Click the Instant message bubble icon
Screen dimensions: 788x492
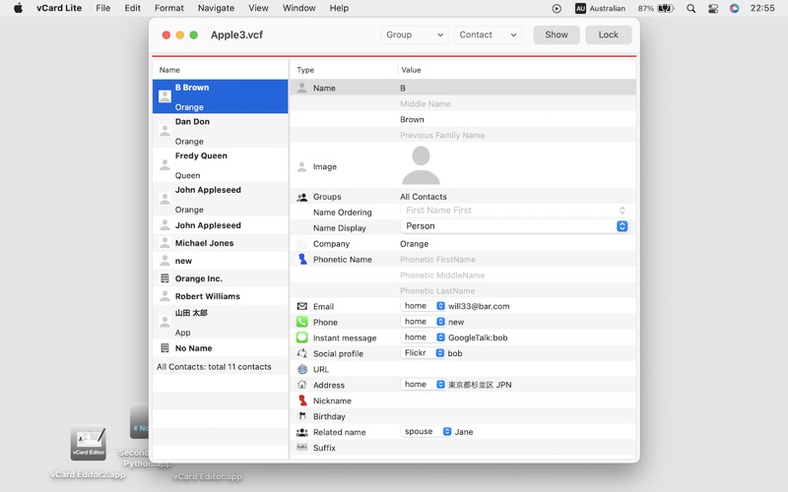(x=302, y=338)
